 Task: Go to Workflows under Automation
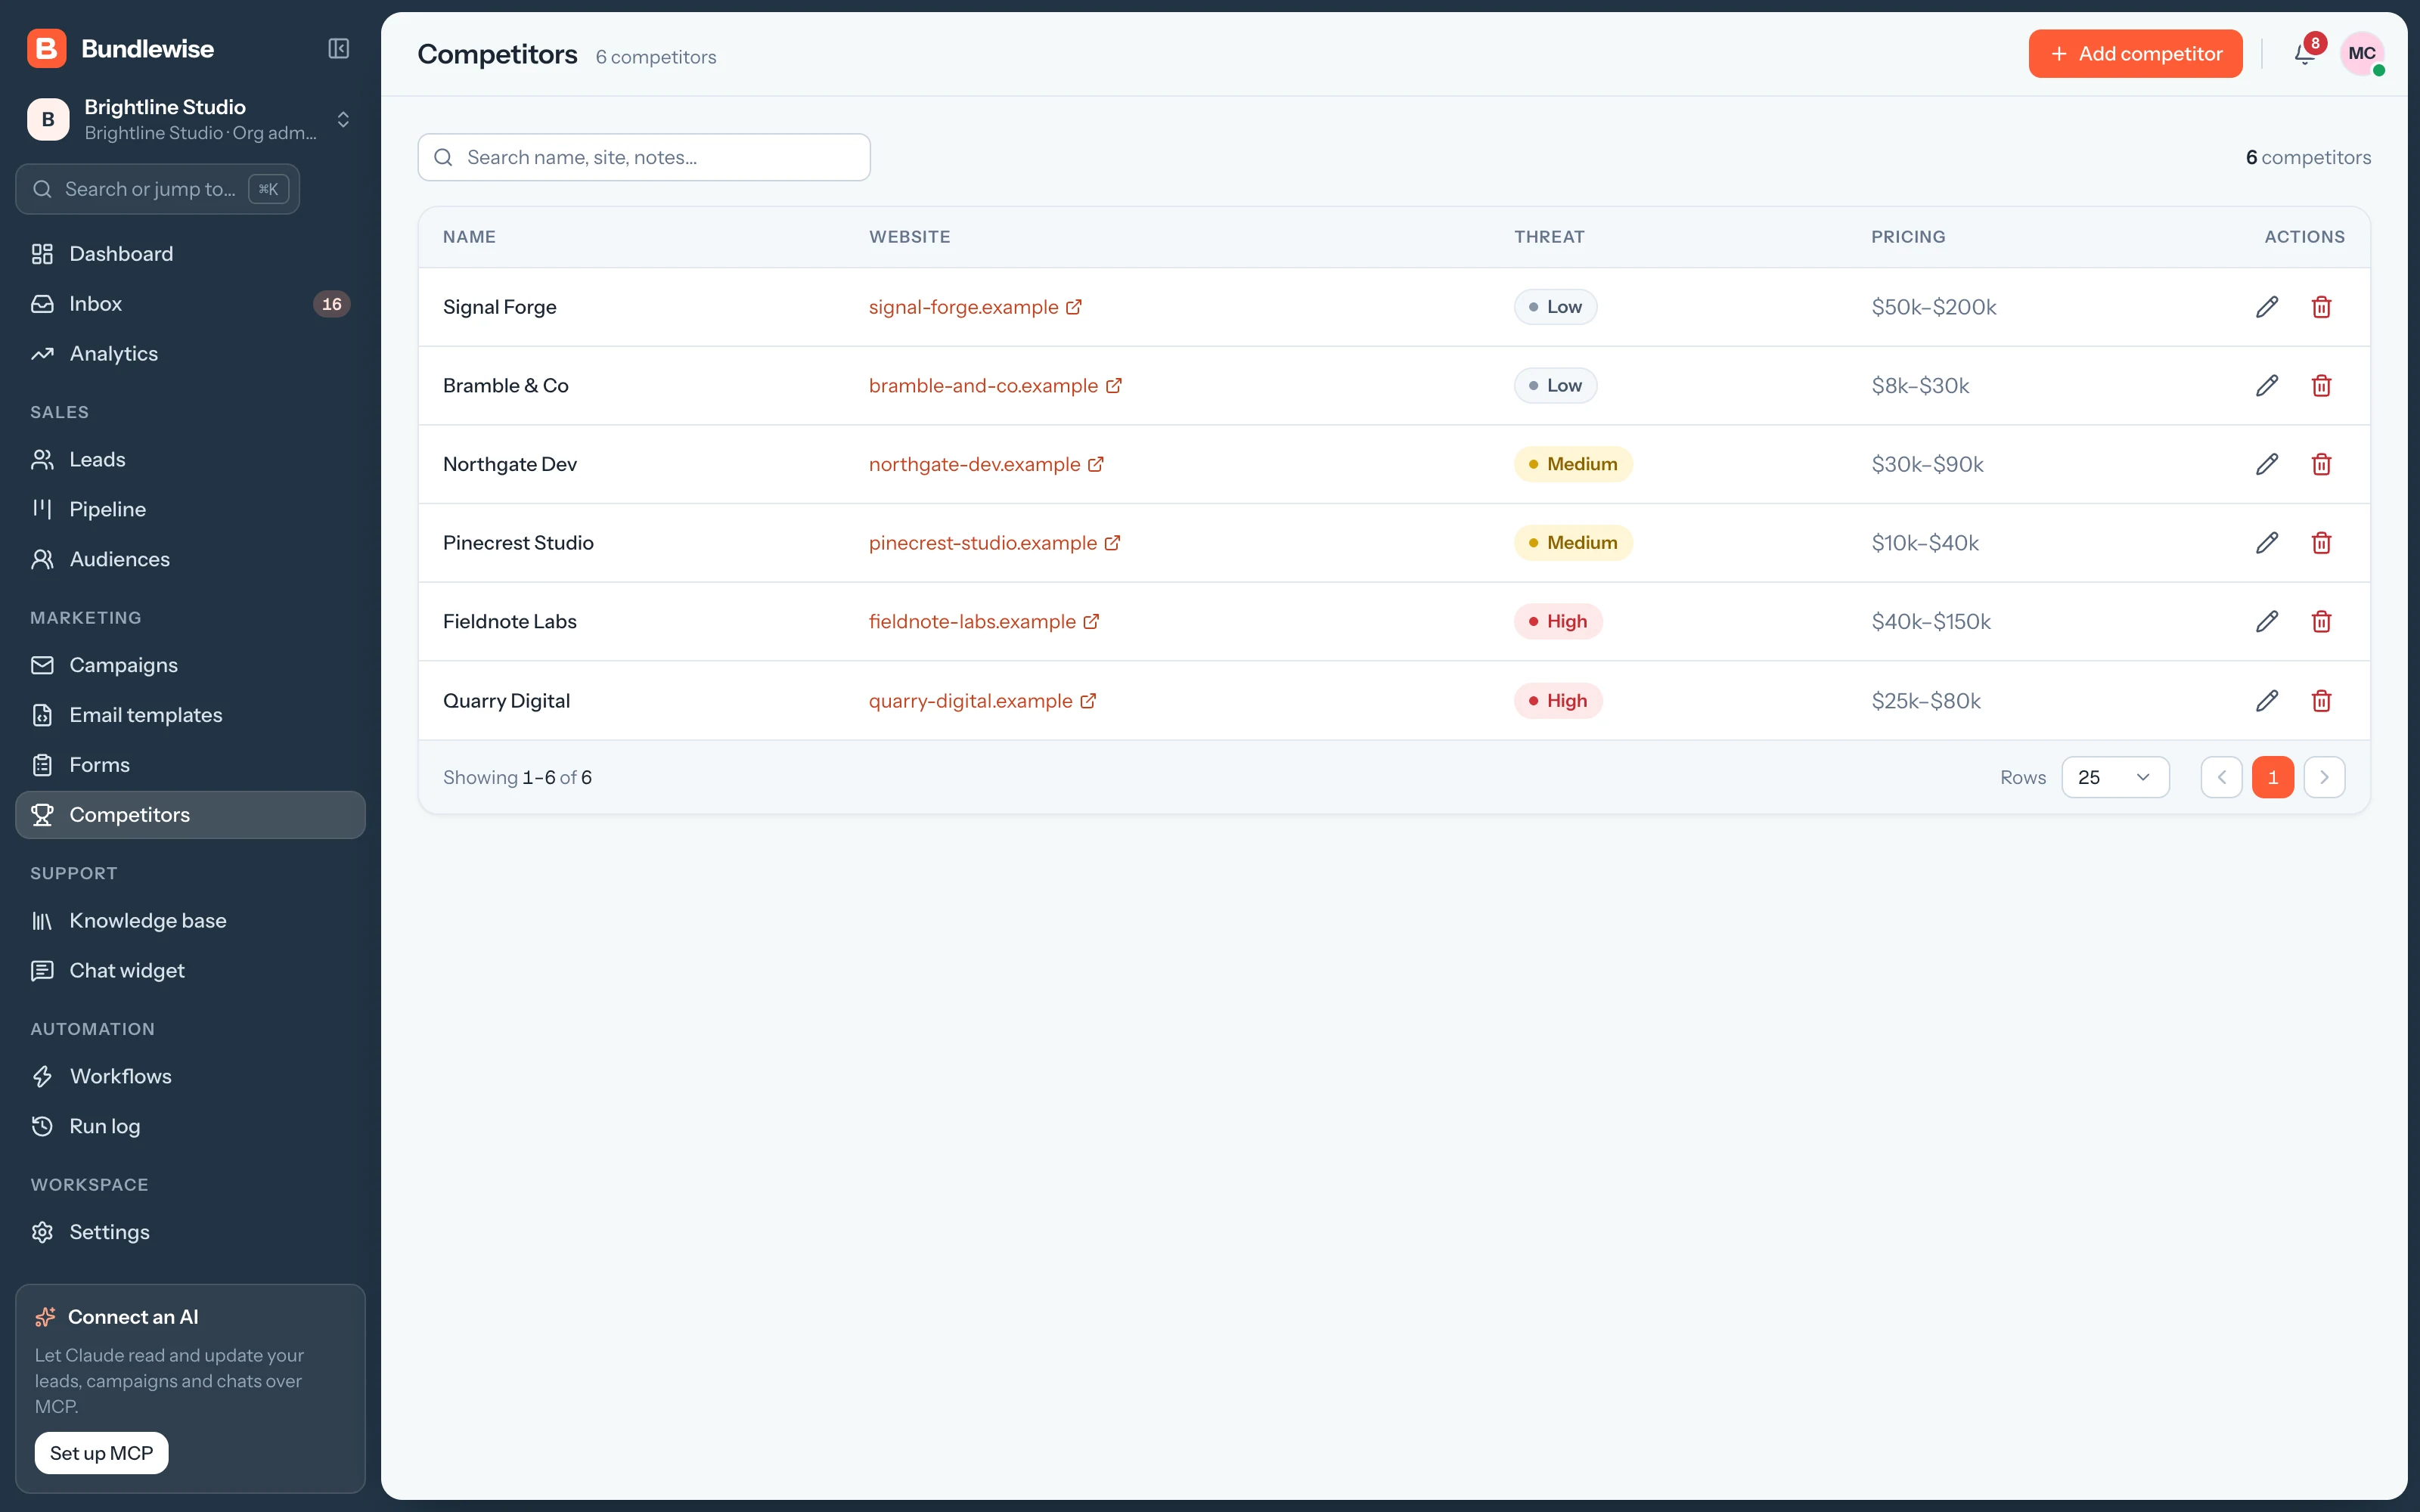point(190,1076)
